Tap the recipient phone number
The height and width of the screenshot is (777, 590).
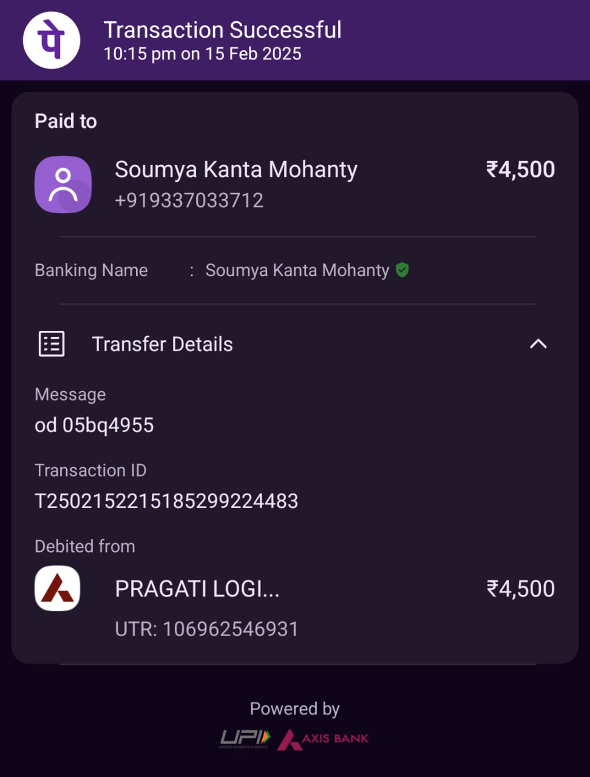coord(189,200)
